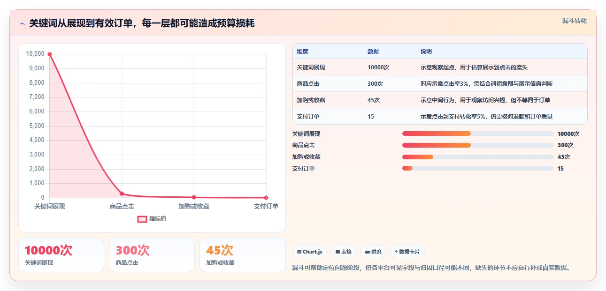Viewport: 606px width, 291px height.
Task: Click the 商品点击 x-axis label on chart
Action: 122,207
